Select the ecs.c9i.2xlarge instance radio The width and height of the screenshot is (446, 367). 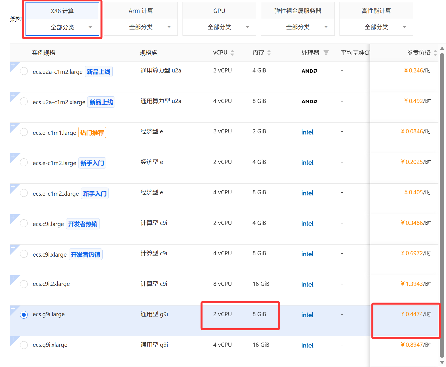24,284
